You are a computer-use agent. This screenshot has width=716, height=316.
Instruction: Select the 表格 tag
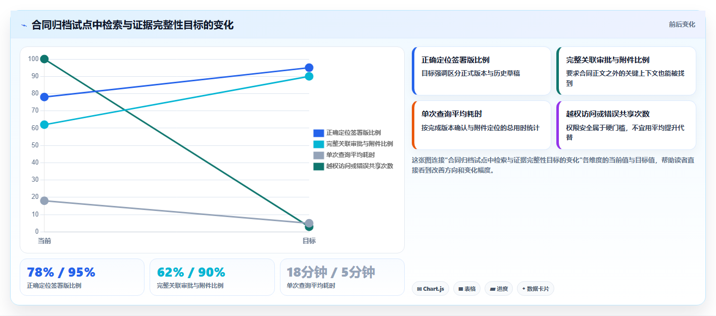467,289
